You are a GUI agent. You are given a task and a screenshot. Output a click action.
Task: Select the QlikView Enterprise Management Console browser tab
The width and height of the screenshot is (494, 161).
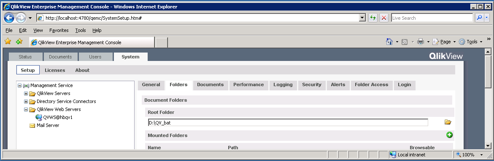click(x=92, y=42)
